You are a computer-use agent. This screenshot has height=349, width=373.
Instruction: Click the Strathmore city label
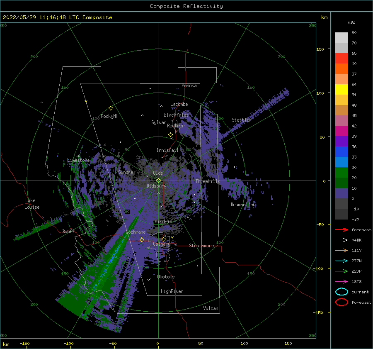point(201,246)
